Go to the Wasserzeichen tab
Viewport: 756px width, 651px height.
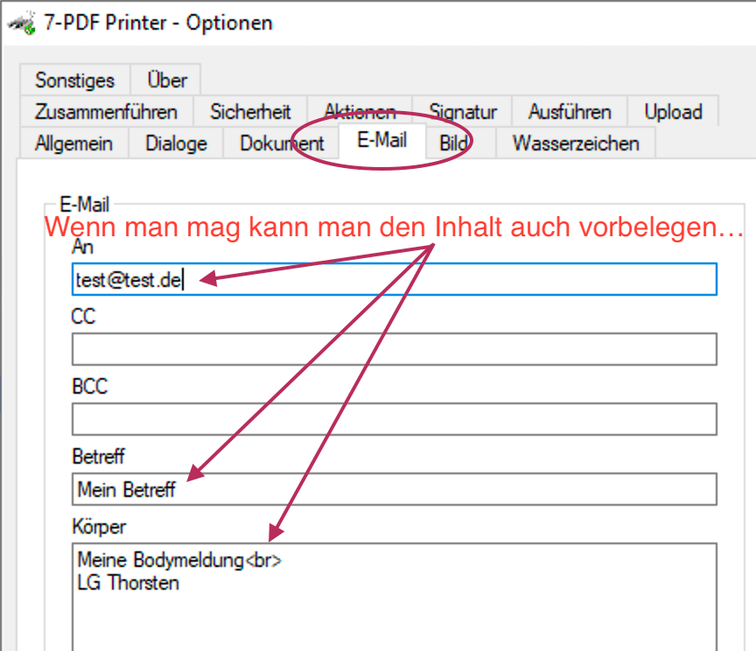tap(575, 143)
